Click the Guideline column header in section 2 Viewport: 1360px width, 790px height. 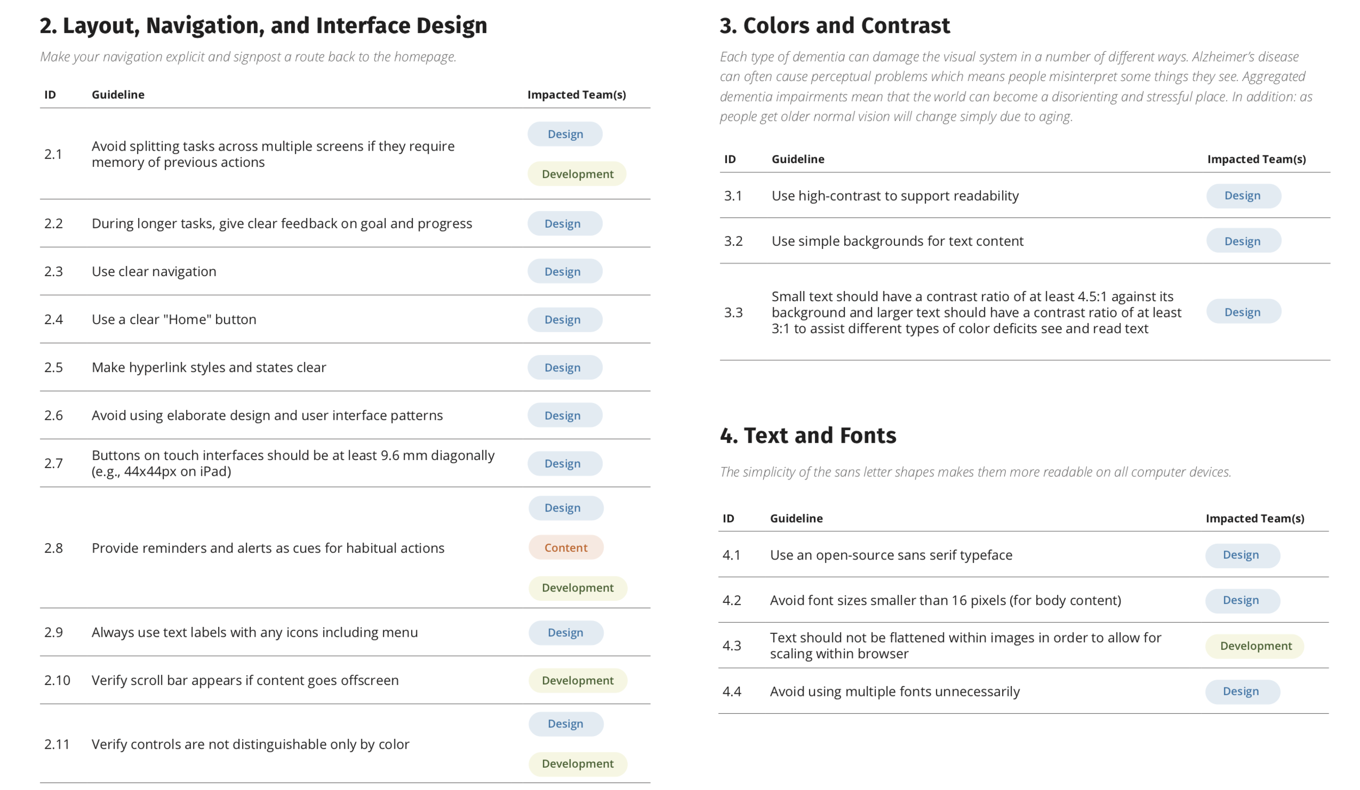[118, 95]
